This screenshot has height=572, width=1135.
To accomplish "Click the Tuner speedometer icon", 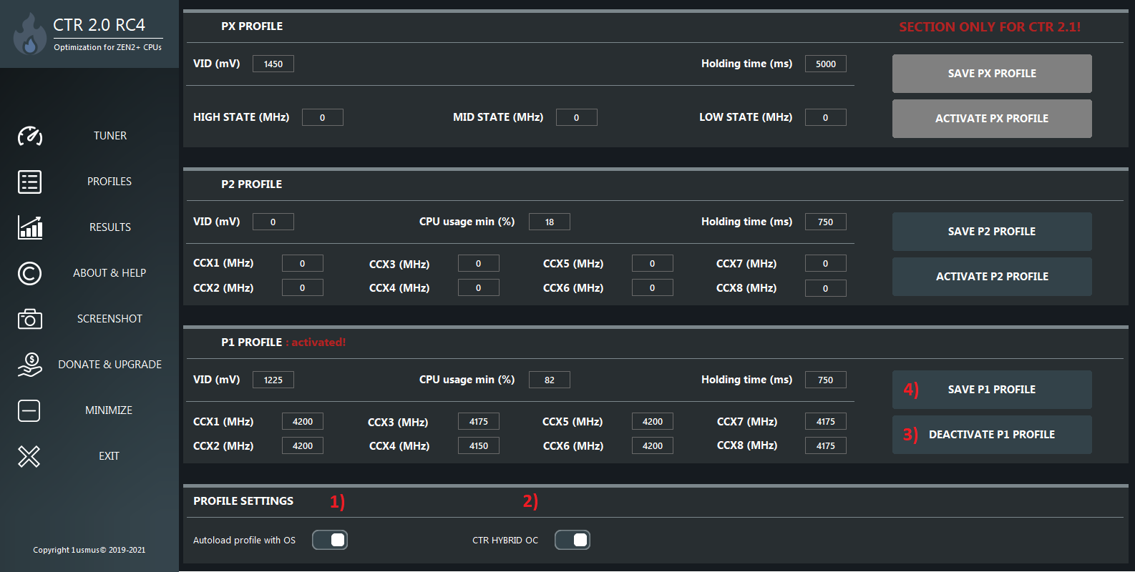I will pyautogui.click(x=30, y=136).
